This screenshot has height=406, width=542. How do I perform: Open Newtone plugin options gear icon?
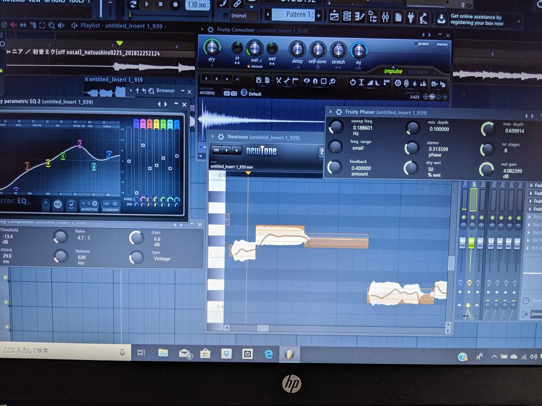pyautogui.click(x=221, y=137)
